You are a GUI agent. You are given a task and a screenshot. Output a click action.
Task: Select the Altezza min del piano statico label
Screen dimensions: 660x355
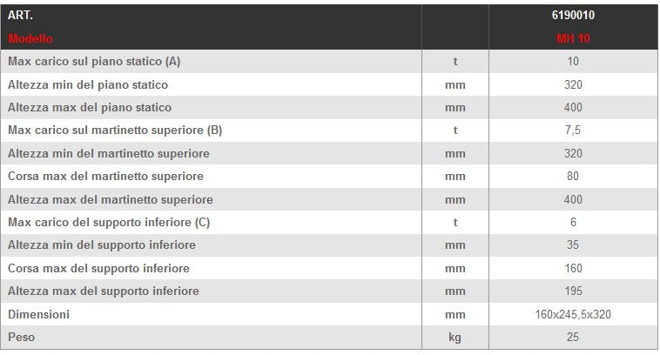88,84
